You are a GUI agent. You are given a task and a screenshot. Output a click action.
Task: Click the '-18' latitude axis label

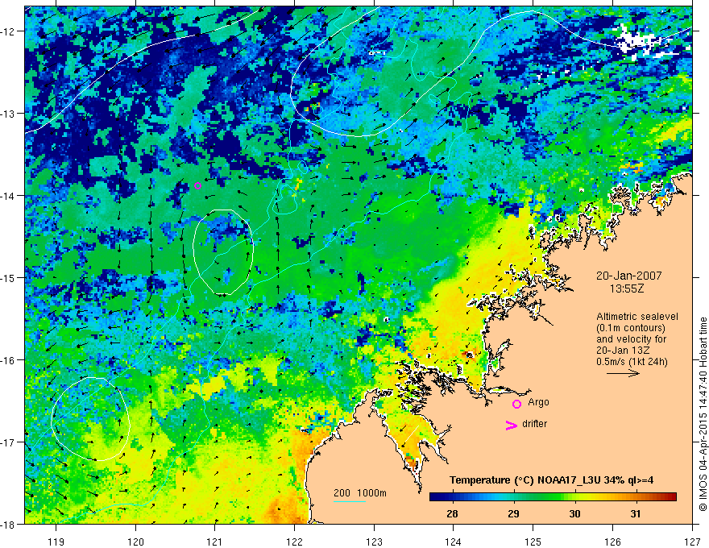point(8,524)
